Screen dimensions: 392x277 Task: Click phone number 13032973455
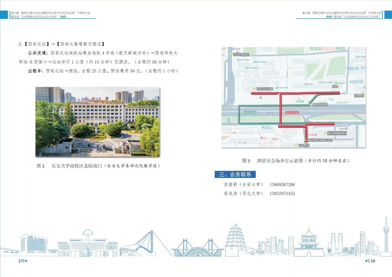282,193
